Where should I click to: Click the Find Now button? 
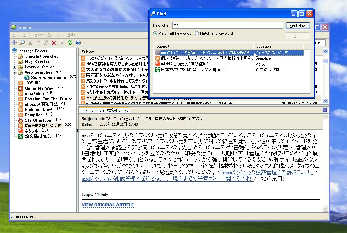[x=298, y=26]
